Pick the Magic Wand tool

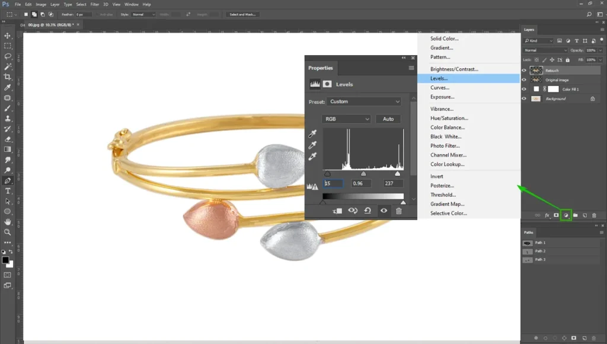pyautogui.click(x=7, y=66)
